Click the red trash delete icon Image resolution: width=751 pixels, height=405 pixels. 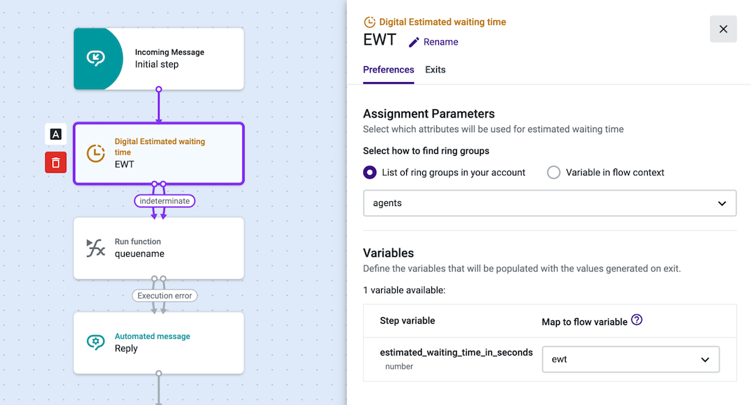(56, 163)
